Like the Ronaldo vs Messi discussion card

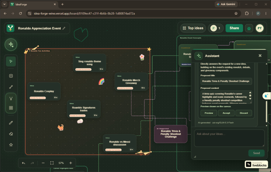131,149
